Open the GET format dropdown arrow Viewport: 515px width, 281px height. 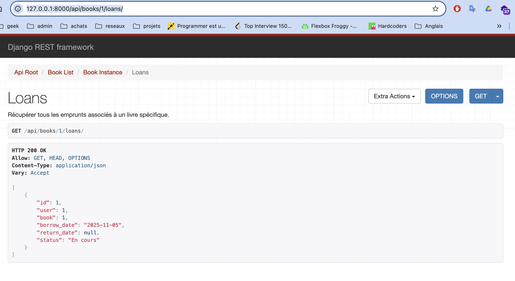[498, 96]
